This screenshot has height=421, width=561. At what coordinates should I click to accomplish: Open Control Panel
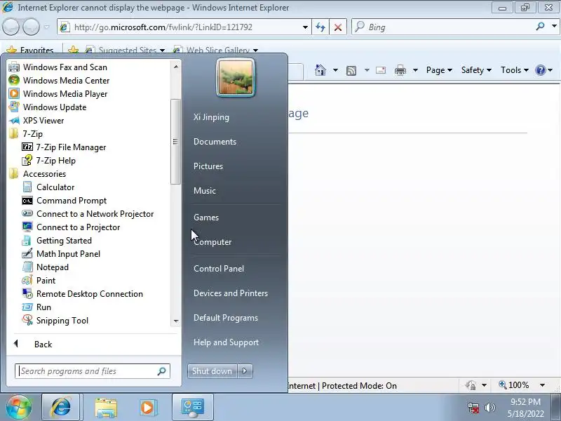(x=219, y=269)
